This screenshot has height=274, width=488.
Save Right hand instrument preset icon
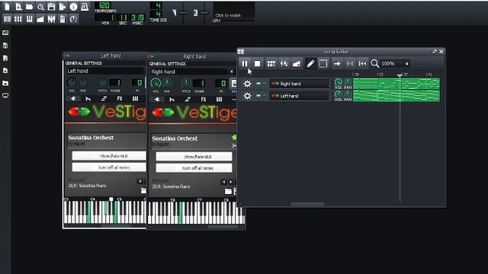pyautogui.click(x=234, y=83)
